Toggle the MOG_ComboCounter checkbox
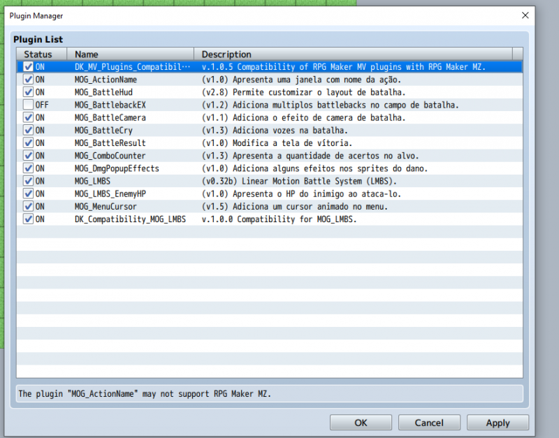The width and height of the screenshot is (559, 438). 28,155
